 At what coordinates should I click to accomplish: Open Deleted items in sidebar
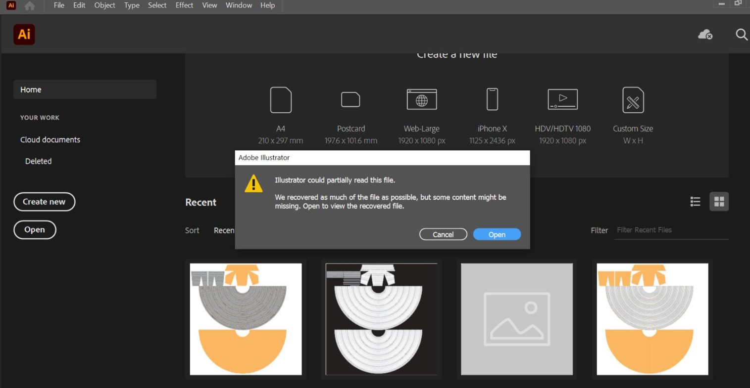[x=39, y=161]
